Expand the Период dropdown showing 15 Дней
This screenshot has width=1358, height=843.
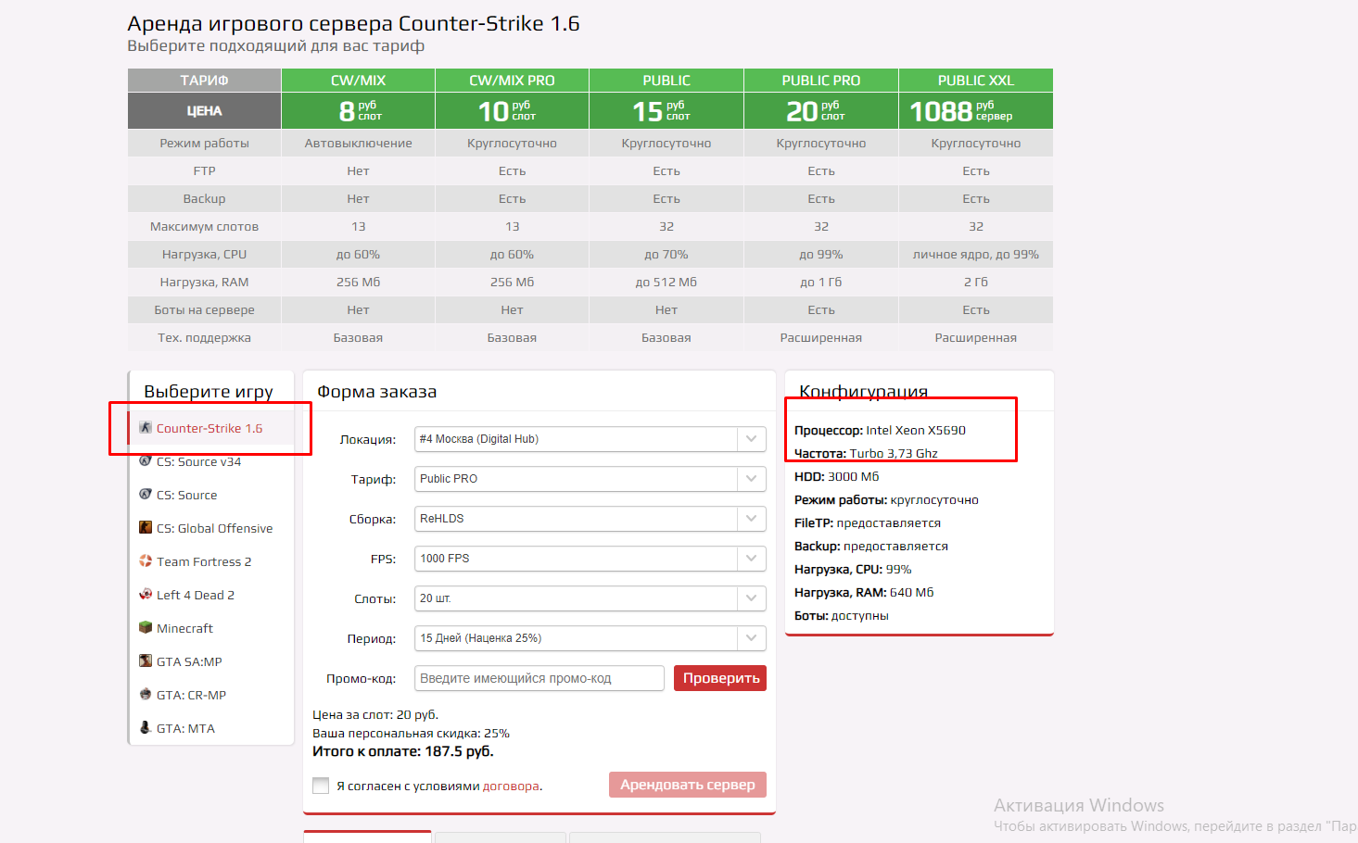pyautogui.click(x=590, y=638)
